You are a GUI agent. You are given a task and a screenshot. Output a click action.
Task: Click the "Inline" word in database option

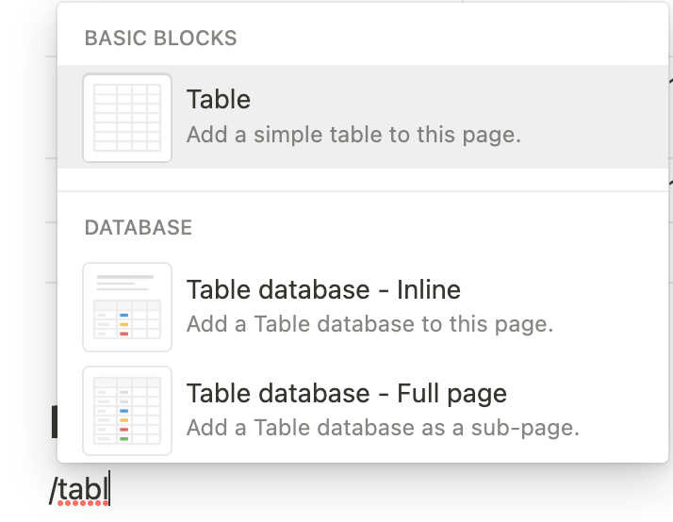pyautogui.click(x=428, y=289)
